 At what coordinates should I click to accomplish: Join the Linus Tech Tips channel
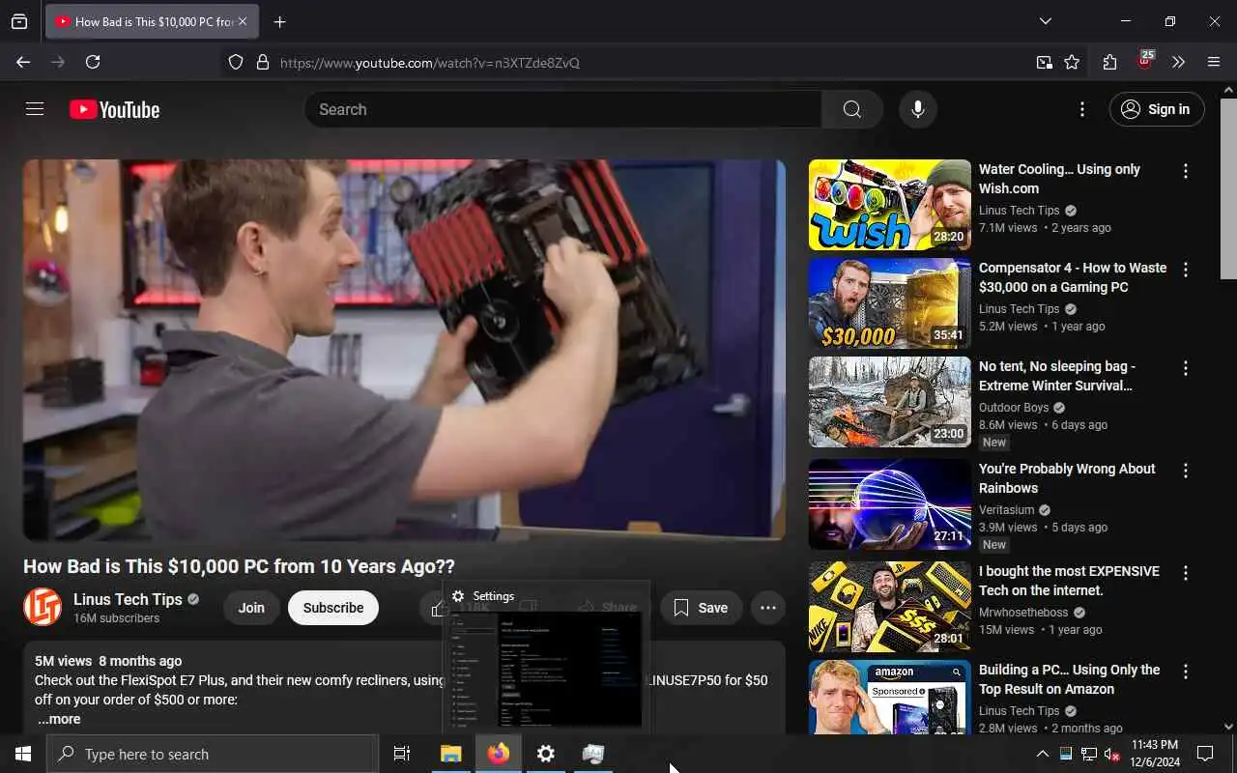251,608
